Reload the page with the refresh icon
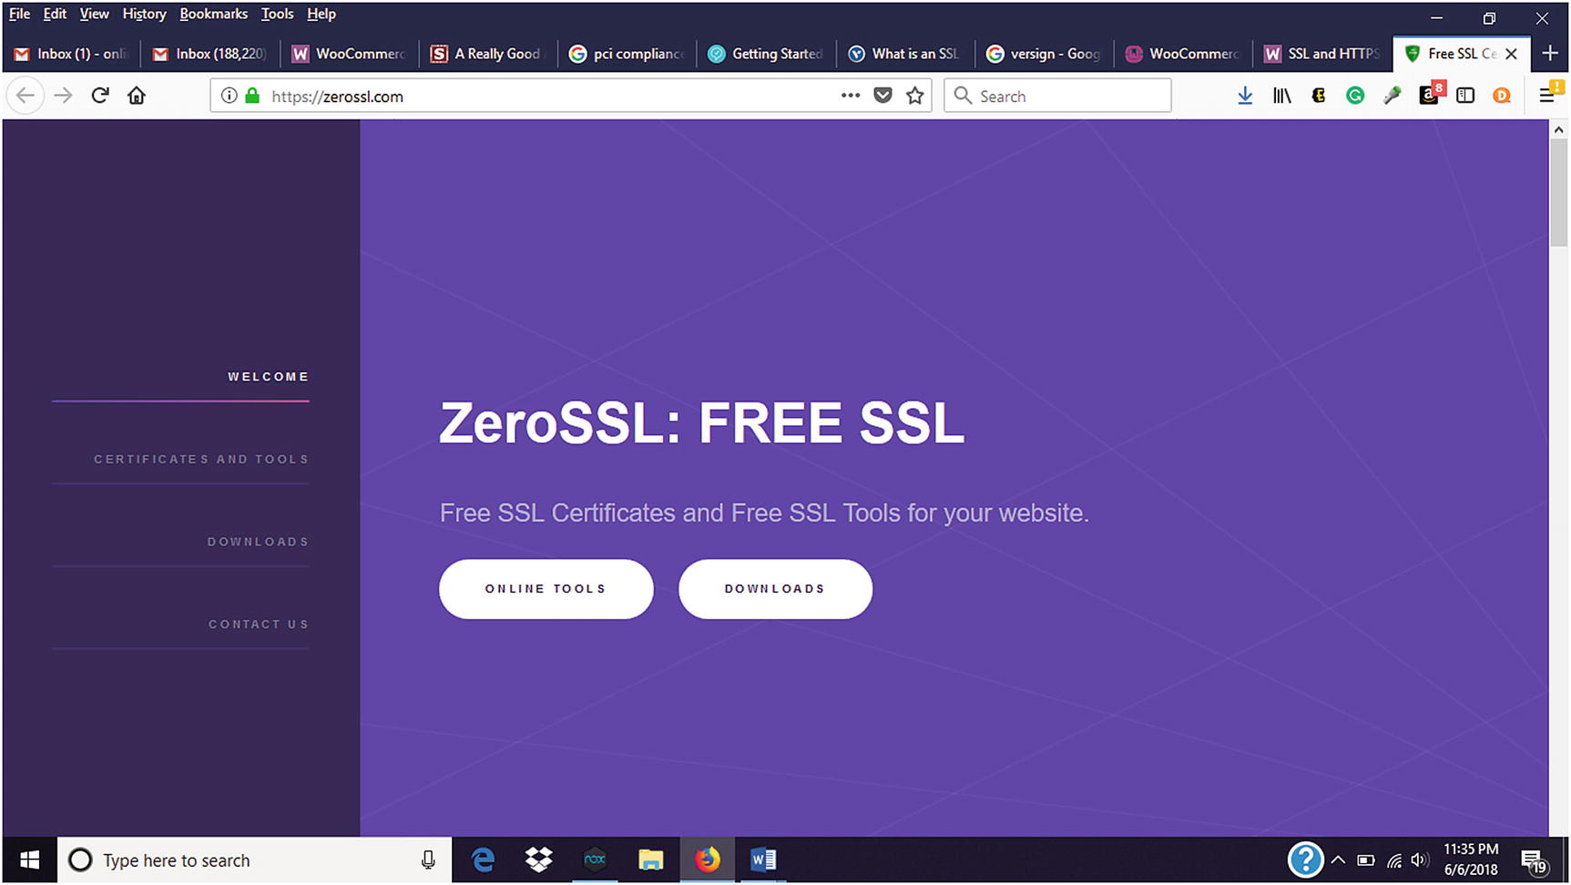This screenshot has width=1571, height=885. click(100, 96)
